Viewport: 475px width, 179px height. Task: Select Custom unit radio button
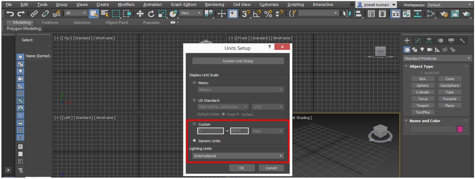[194, 124]
